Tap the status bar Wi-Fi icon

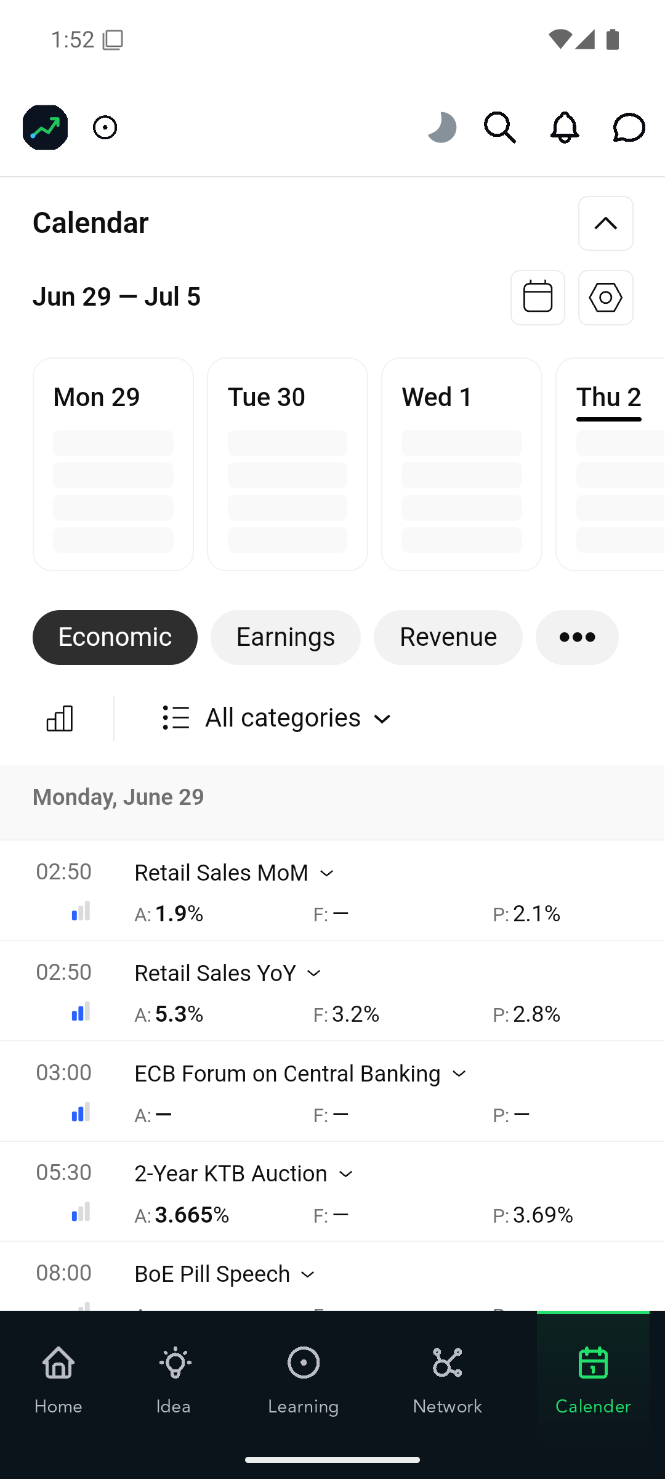point(560,39)
